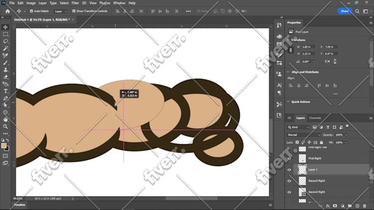The image size is (374, 210).
Task: Select the Magic Wand tool
Action: click(x=5, y=48)
